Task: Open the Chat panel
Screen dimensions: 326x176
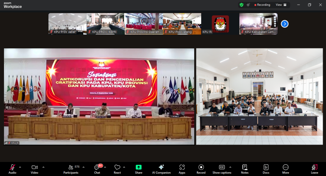Action: (97, 169)
